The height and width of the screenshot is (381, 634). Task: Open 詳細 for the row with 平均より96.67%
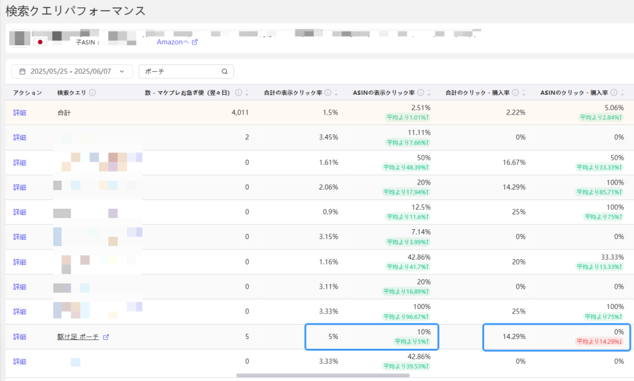[19, 312]
